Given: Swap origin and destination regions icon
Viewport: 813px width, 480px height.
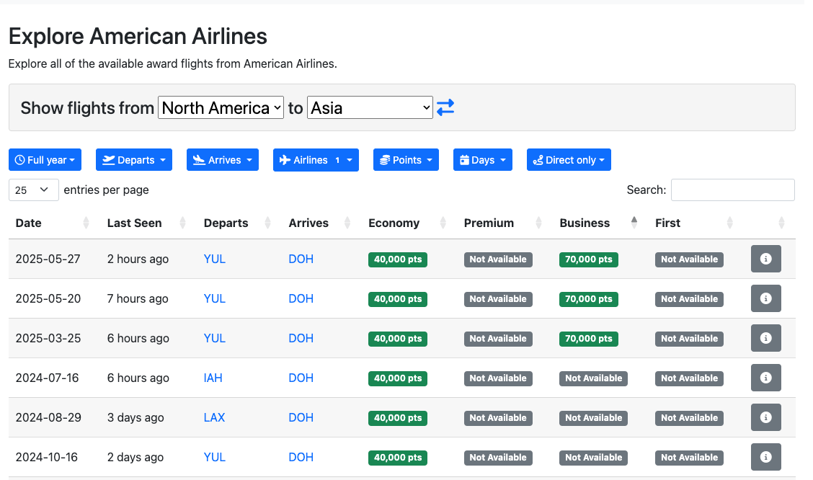Looking at the screenshot, I should [x=445, y=108].
